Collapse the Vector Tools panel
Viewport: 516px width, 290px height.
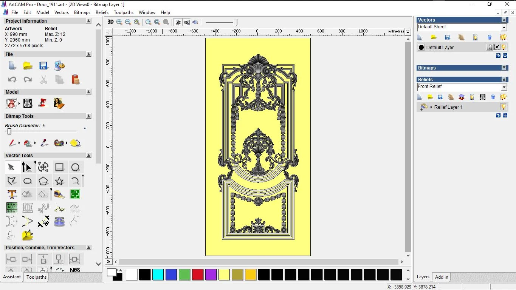(88, 155)
